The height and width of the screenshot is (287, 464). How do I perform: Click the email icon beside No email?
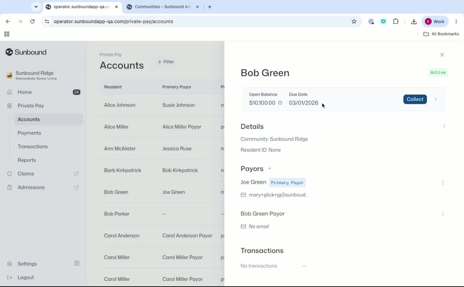click(x=243, y=226)
